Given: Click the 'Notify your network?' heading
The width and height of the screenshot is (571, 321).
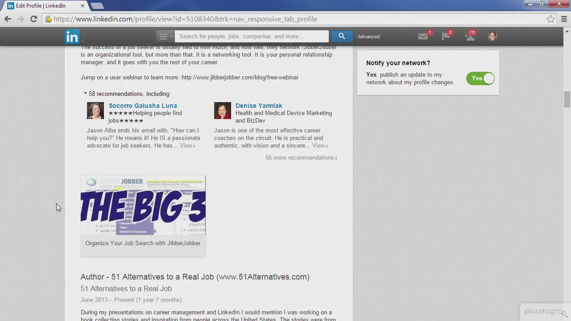Looking at the screenshot, I should (398, 63).
